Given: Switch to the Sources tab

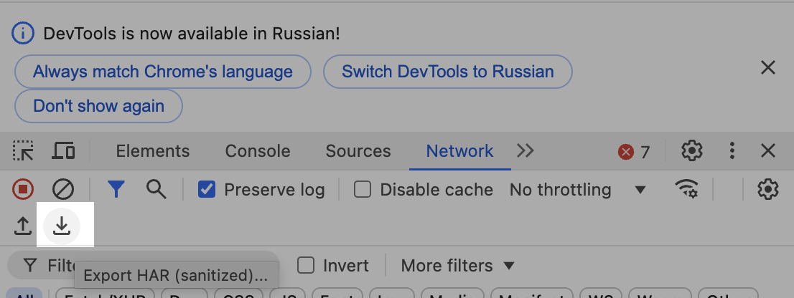Looking at the screenshot, I should point(358,151).
